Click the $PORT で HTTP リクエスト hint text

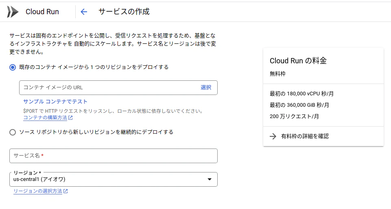[113, 111]
